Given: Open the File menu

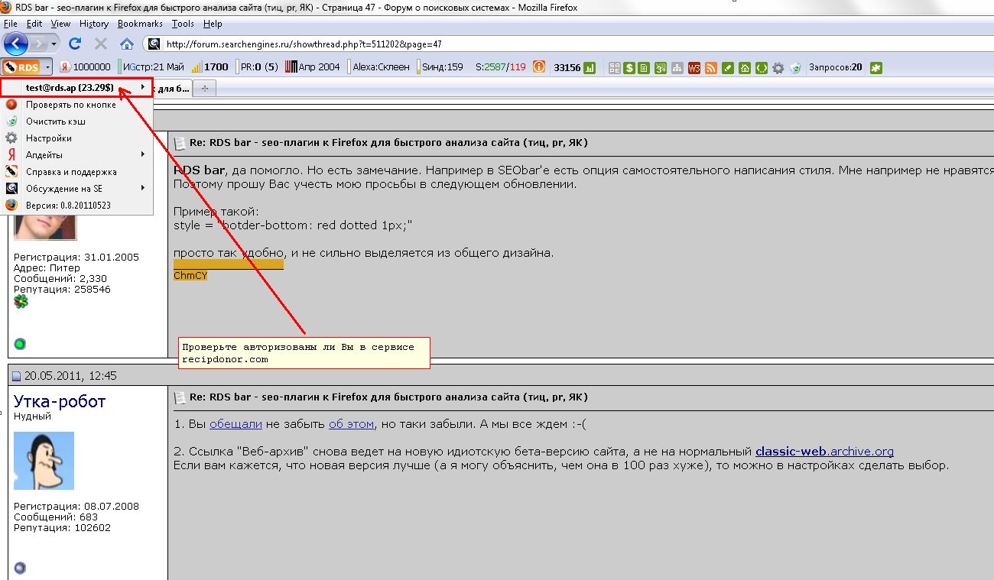Looking at the screenshot, I should [x=10, y=24].
